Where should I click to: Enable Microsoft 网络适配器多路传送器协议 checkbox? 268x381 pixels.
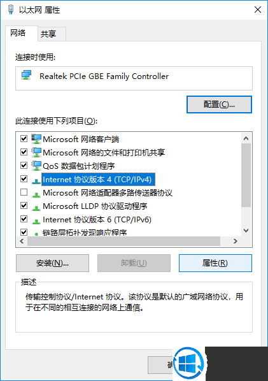pos(24,192)
